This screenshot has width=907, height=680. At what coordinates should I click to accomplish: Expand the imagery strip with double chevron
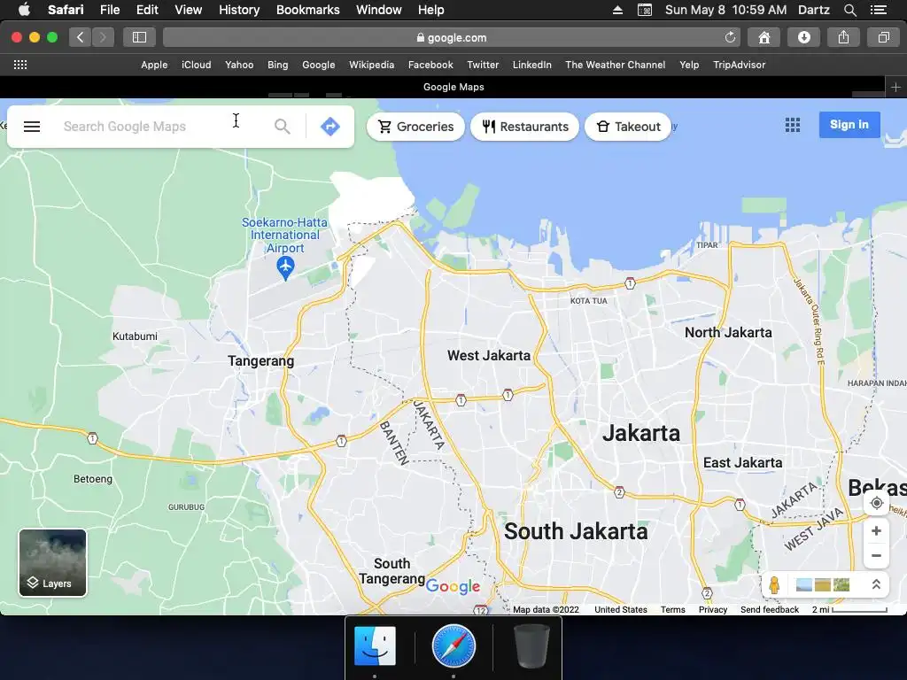(x=876, y=584)
